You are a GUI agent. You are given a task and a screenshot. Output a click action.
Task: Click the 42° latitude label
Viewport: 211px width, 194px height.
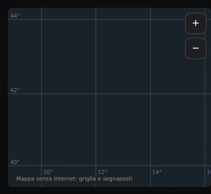pyautogui.click(x=15, y=90)
